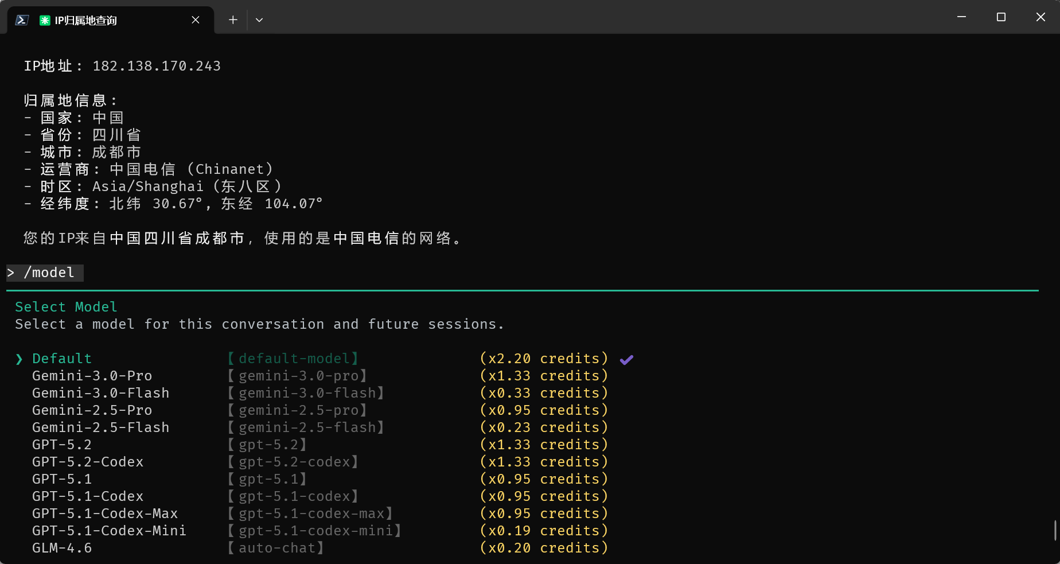Minimize the terminal window
The image size is (1060, 564).
961,17
